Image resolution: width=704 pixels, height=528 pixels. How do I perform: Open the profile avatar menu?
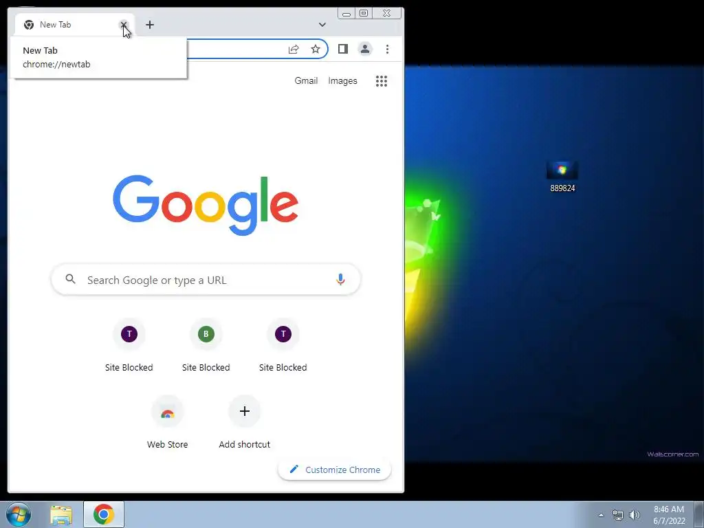[x=365, y=49]
